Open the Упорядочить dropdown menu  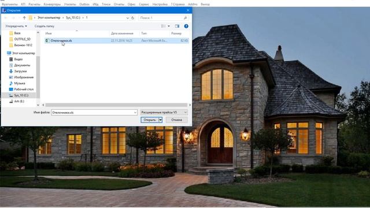coord(16,26)
